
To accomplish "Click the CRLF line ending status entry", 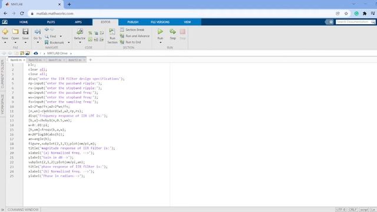I will click(x=352, y=210).
